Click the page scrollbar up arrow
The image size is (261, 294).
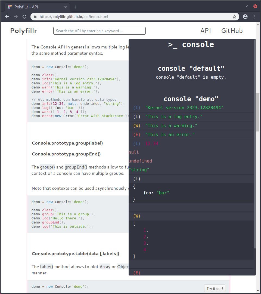click(258, 24)
